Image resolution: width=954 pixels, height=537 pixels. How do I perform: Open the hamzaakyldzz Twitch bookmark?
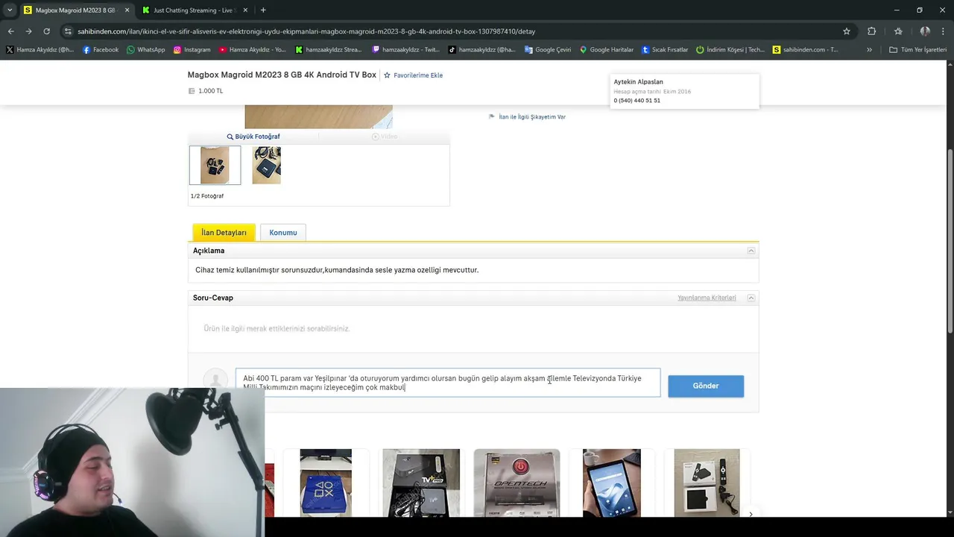tap(406, 50)
